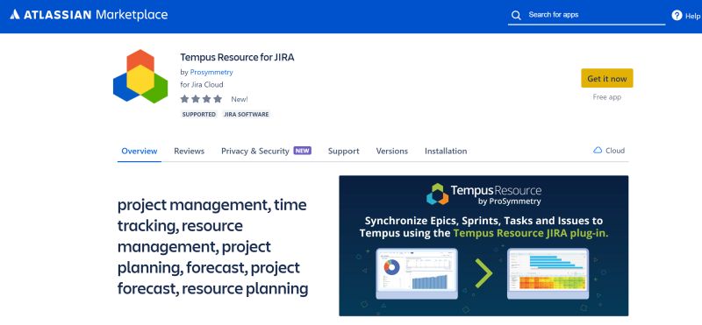This screenshot has height=325, width=702.
Task: Select the Overview tab
Action: coord(140,151)
